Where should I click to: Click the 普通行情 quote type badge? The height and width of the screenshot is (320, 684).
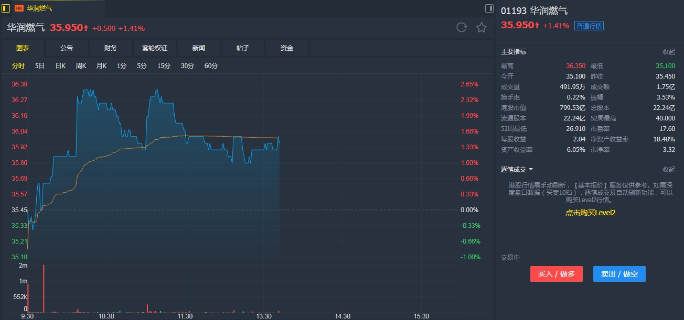[589, 26]
